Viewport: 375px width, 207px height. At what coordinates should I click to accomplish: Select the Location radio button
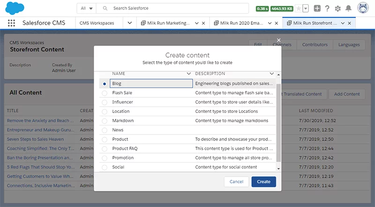(x=105, y=111)
